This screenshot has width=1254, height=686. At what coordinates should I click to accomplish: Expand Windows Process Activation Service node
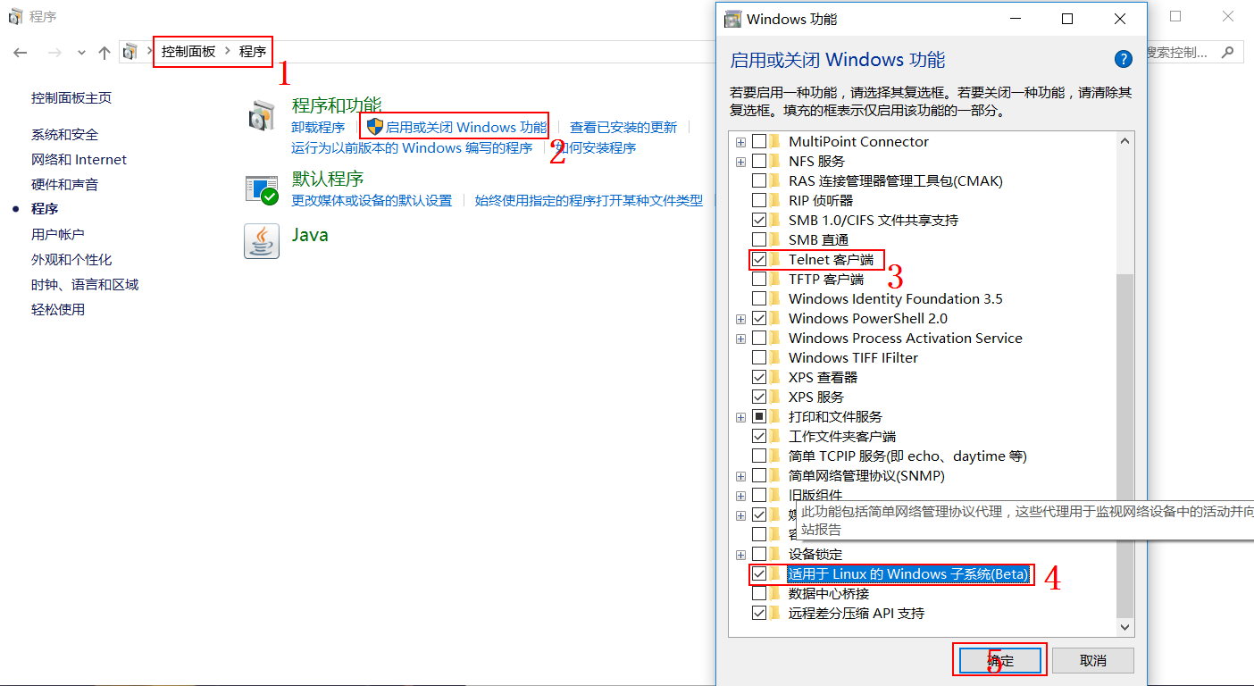[740, 339]
